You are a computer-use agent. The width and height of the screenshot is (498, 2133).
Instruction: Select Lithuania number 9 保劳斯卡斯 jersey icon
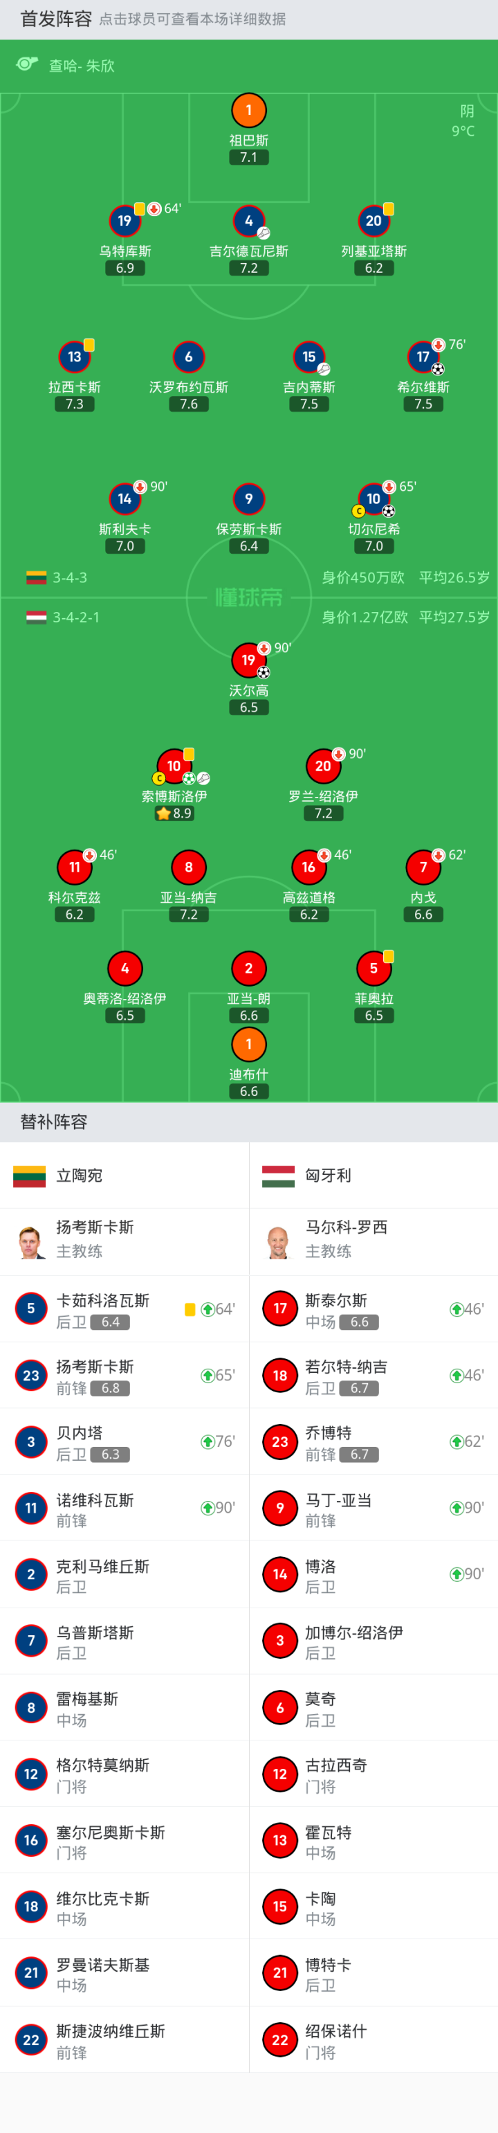[248, 498]
